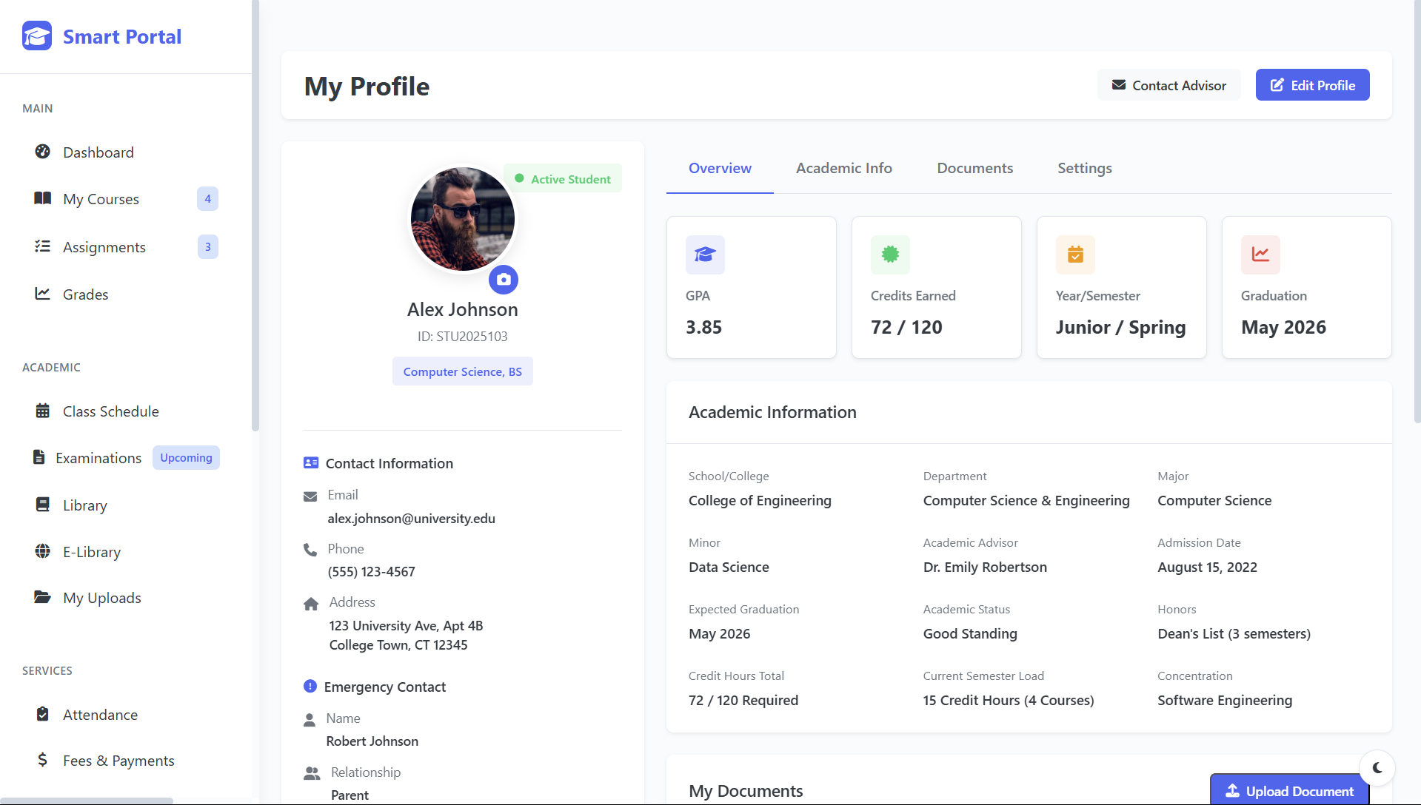Click the My Uploads folder icon

pyautogui.click(x=43, y=597)
